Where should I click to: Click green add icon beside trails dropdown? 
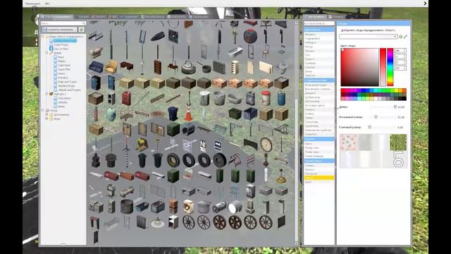pyautogui.click(x=401, y=37)
